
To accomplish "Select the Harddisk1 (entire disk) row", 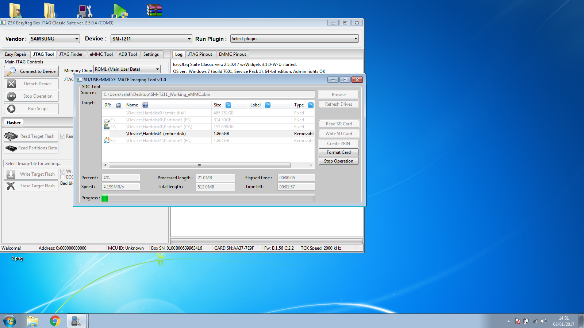I will tap(208, 134).
